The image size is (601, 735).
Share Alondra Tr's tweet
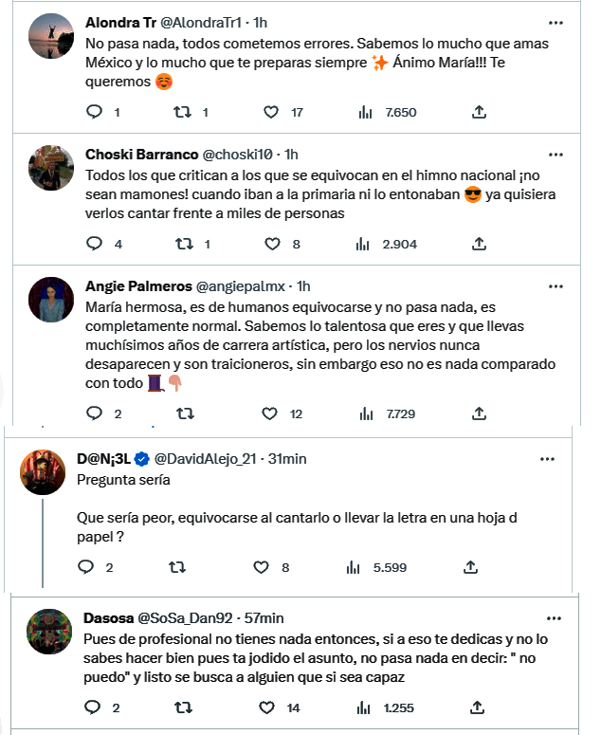pyautogui.click(x=479, y=112)
